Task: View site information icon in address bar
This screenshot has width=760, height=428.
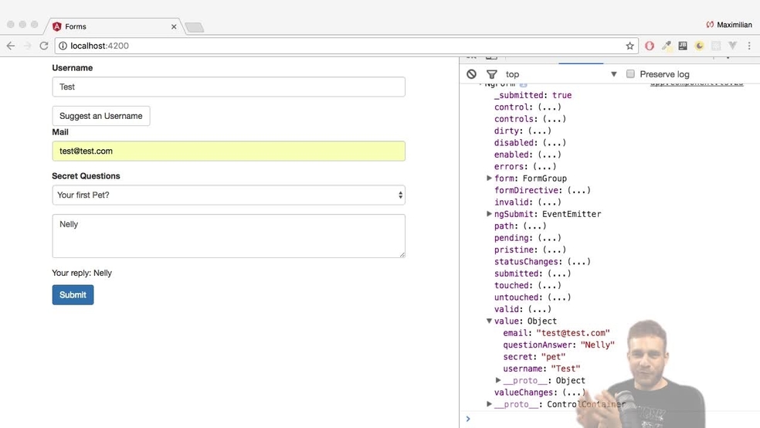Action: coord(63,46)
